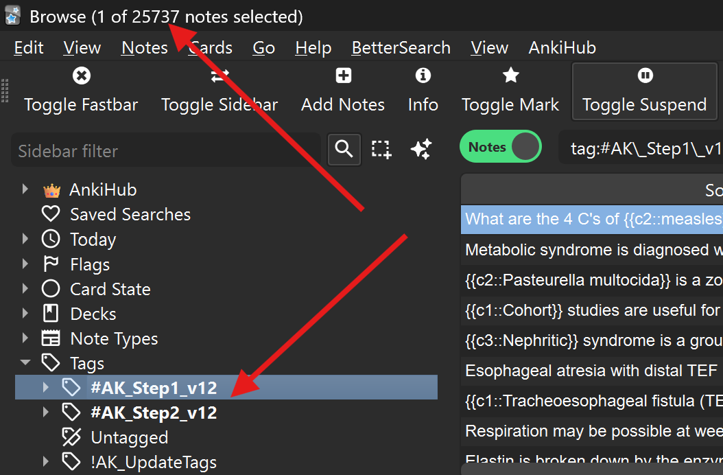Click inside the Sidebar filter field
The height and width of the screenshot is (475, 723).
165,150
